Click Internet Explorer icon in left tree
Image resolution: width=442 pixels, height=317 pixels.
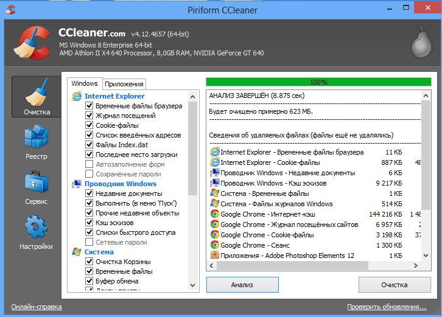[x=76, y=96]
